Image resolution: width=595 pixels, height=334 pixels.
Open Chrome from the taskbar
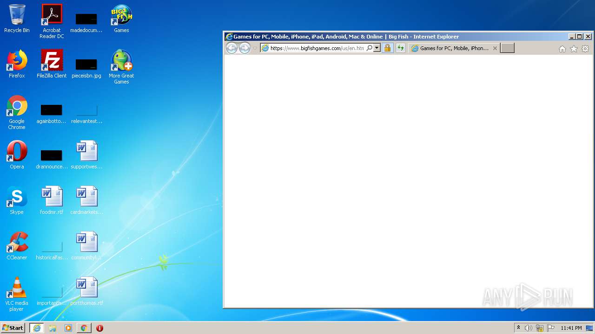click(84, 328)
